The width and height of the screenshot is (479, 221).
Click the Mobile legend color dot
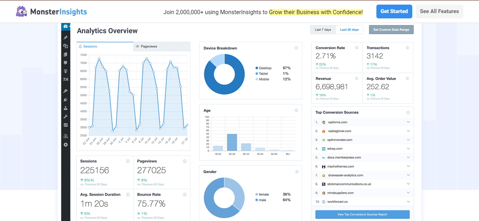pyautogui.click(x=257, y=79)
